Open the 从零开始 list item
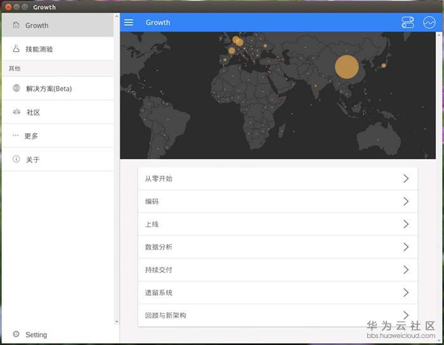 click(278, 179)
